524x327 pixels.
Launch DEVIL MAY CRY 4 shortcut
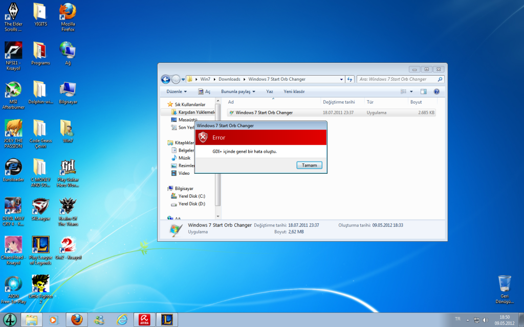tap(13, 212)
